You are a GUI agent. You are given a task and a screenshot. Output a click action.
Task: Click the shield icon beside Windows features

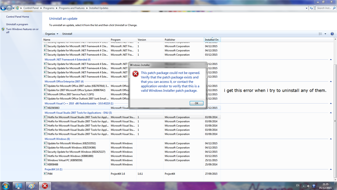pos(3,29)
